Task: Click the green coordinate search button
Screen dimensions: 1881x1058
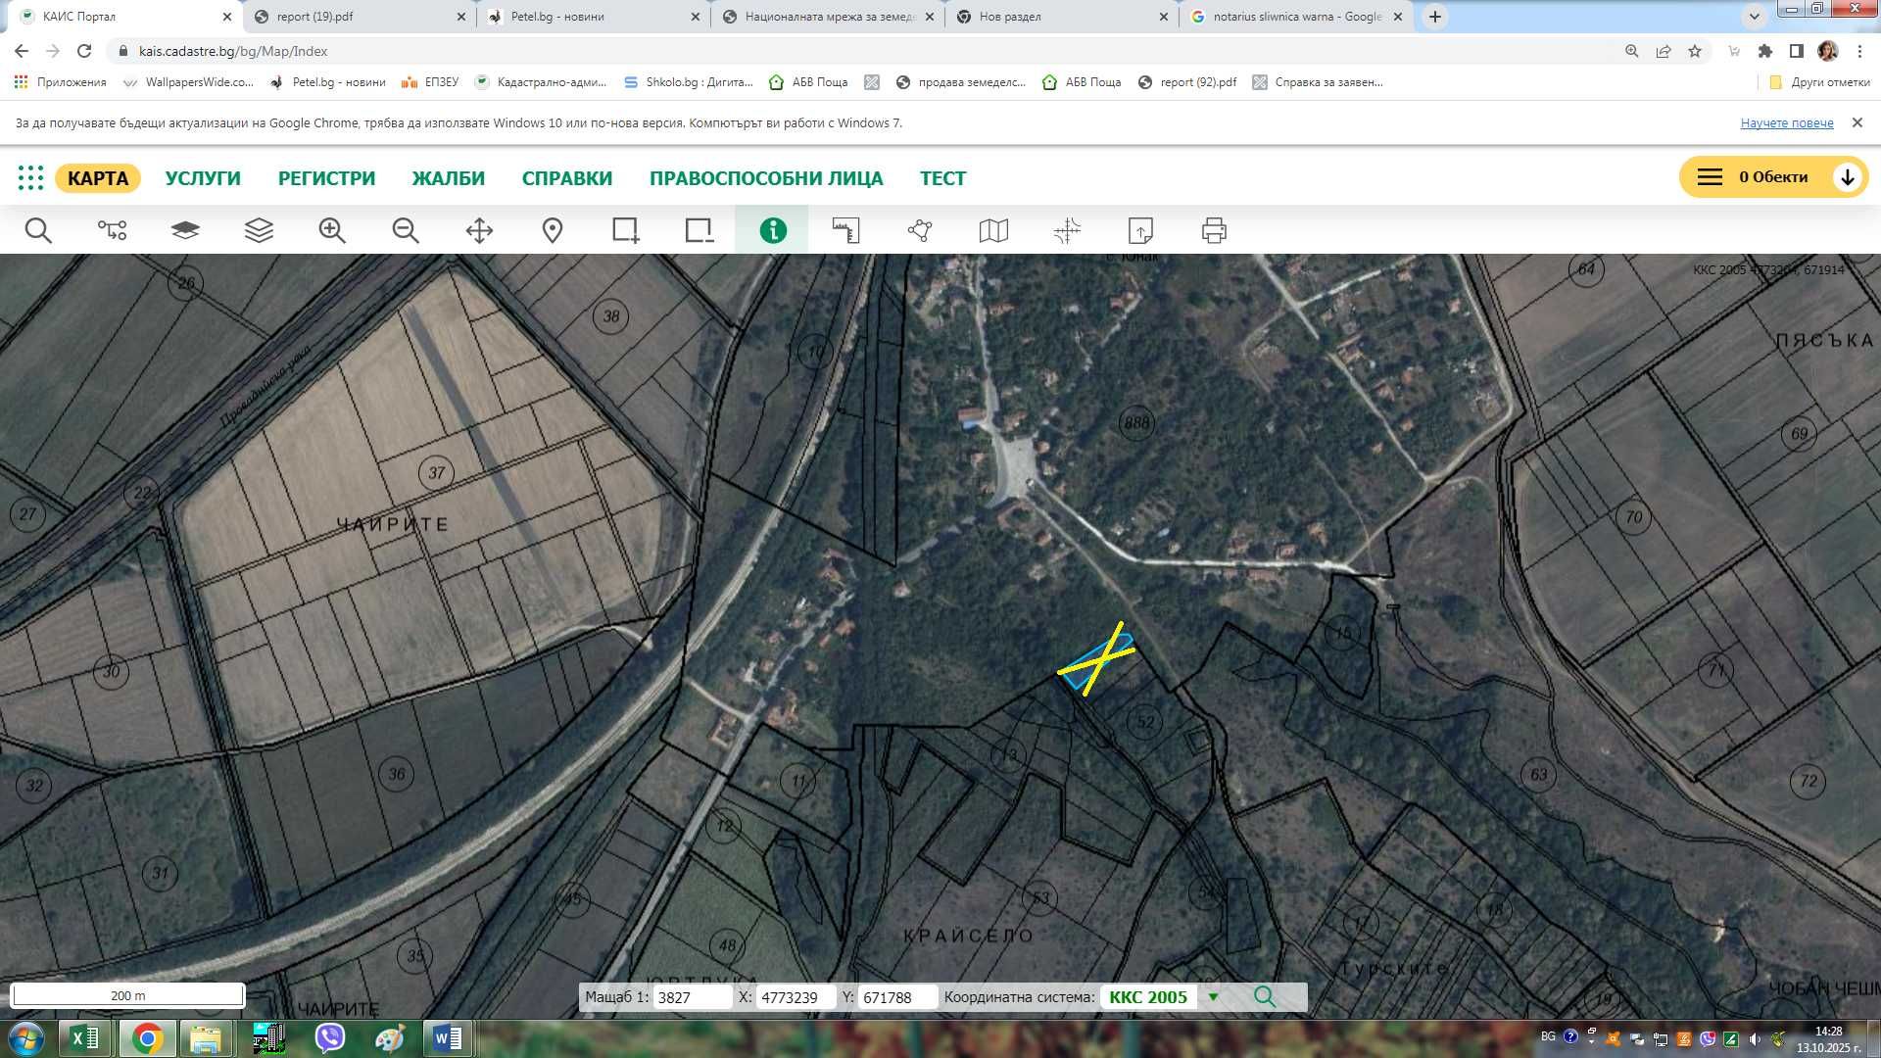Action: (1265, 997)
